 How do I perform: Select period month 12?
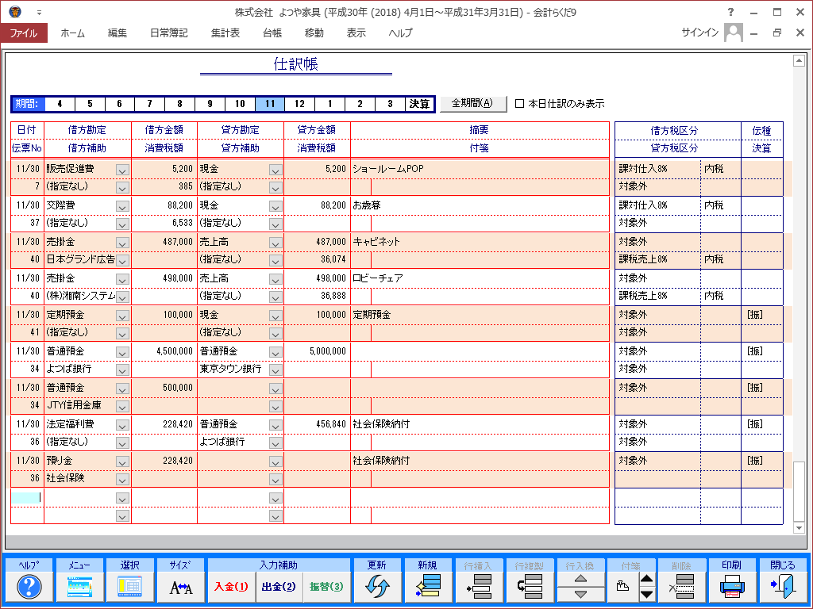(299, 104)
